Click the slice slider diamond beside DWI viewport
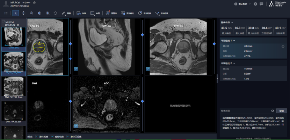Viewport: 290px width, 140px height. pyautogui.click(x=70, y=101)
